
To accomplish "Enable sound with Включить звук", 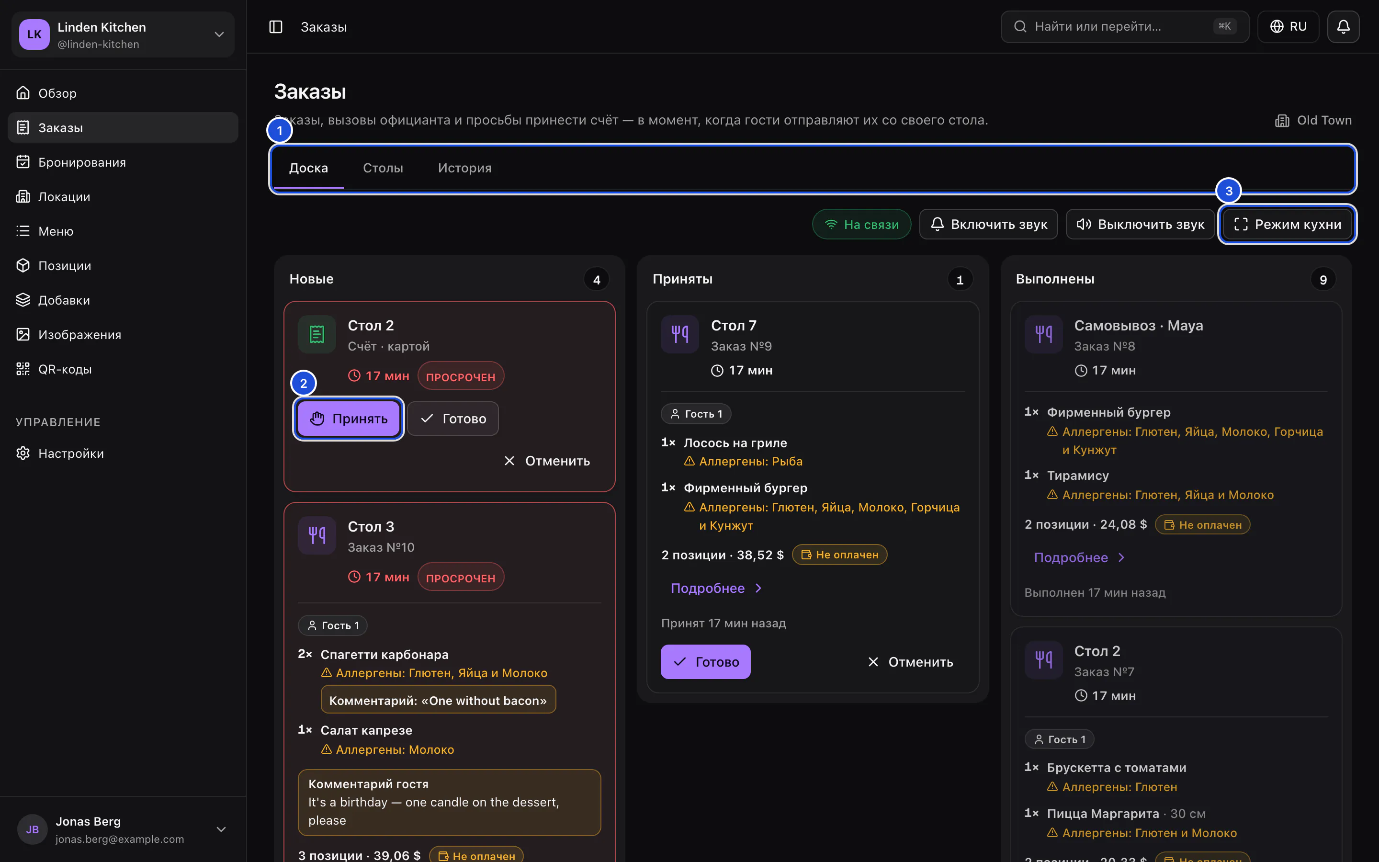I will pyautogui.click(x=989, y=224).
